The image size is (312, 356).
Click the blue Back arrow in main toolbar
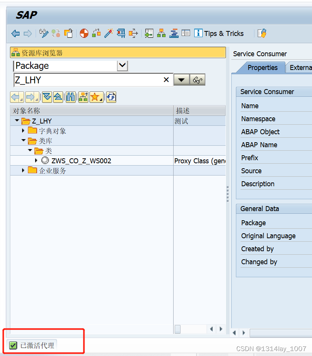point(15,34)
